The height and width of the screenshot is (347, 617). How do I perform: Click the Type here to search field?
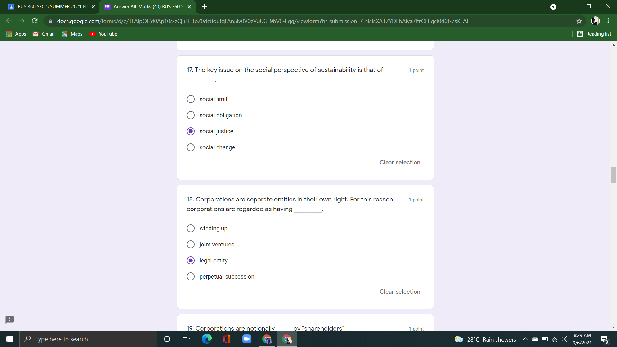click(89, 339)
